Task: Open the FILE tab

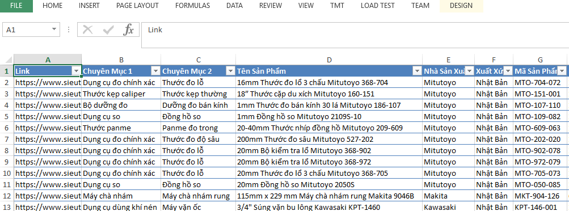Action: tap(16, 6)
